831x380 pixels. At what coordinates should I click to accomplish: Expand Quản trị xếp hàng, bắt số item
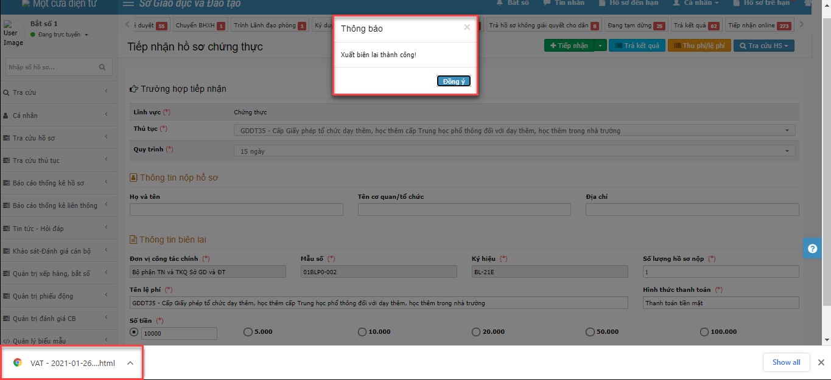(58, 274)
